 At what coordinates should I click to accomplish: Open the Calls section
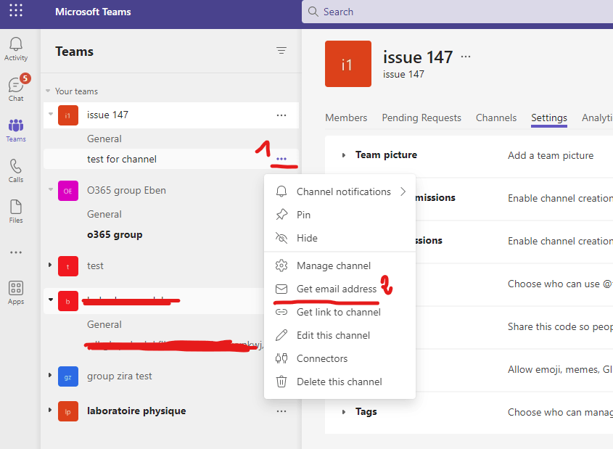click(15, 168)
